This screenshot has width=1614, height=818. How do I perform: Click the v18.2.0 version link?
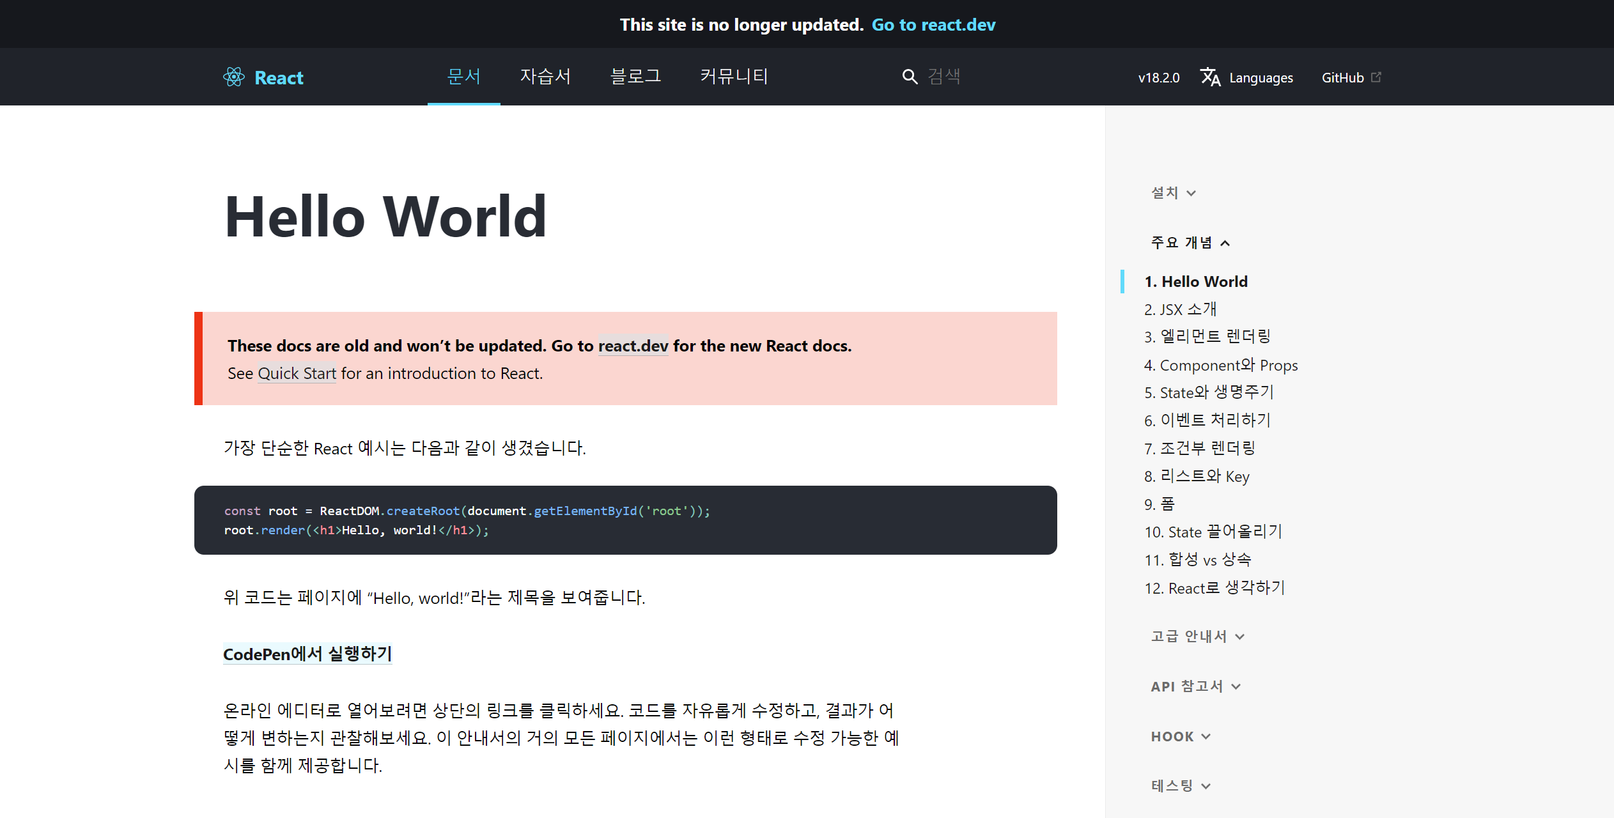point(1158,78)
